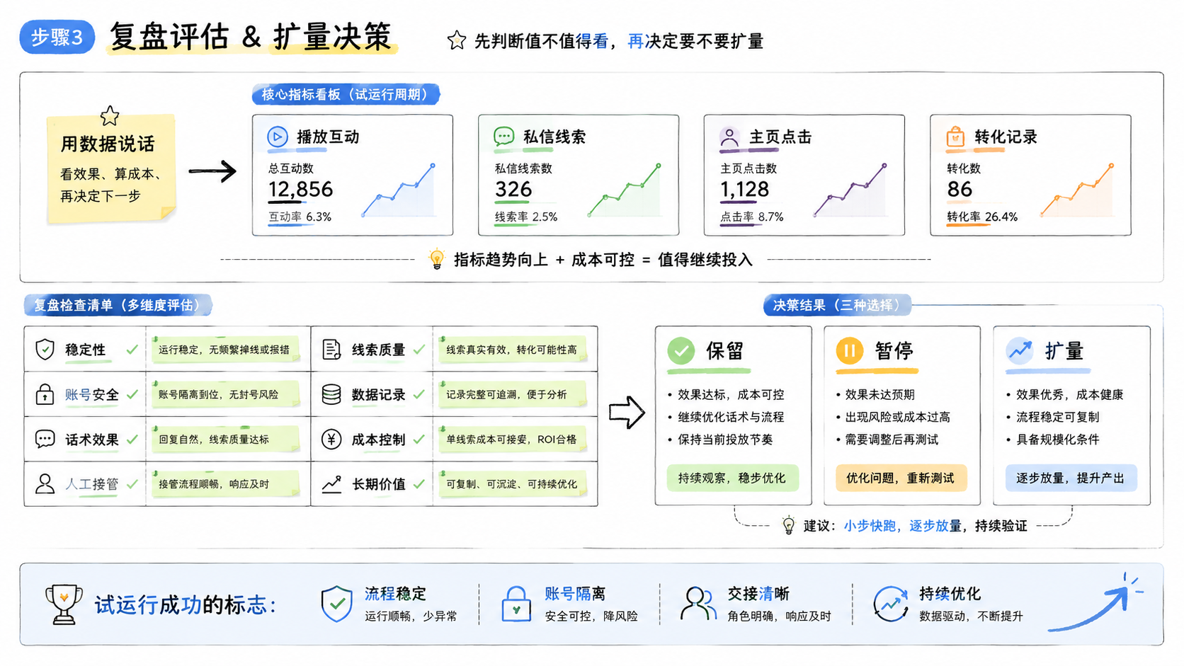Click the 转化数 value 86
The width and height of the screenshot is (1184, 666).
[x=960, y=189]
